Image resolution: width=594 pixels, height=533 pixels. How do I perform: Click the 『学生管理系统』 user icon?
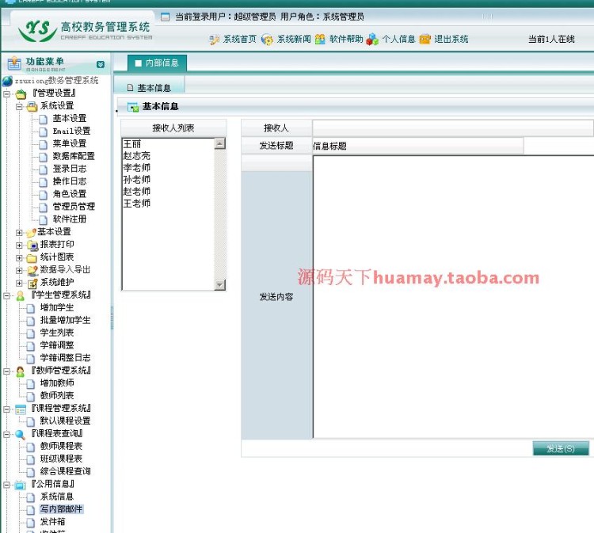[21, 295]
